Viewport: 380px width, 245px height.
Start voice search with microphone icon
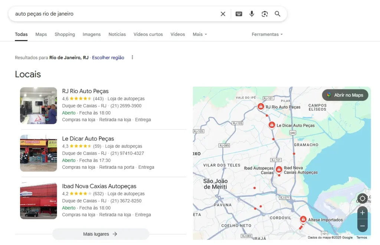(x=252, y=14)
